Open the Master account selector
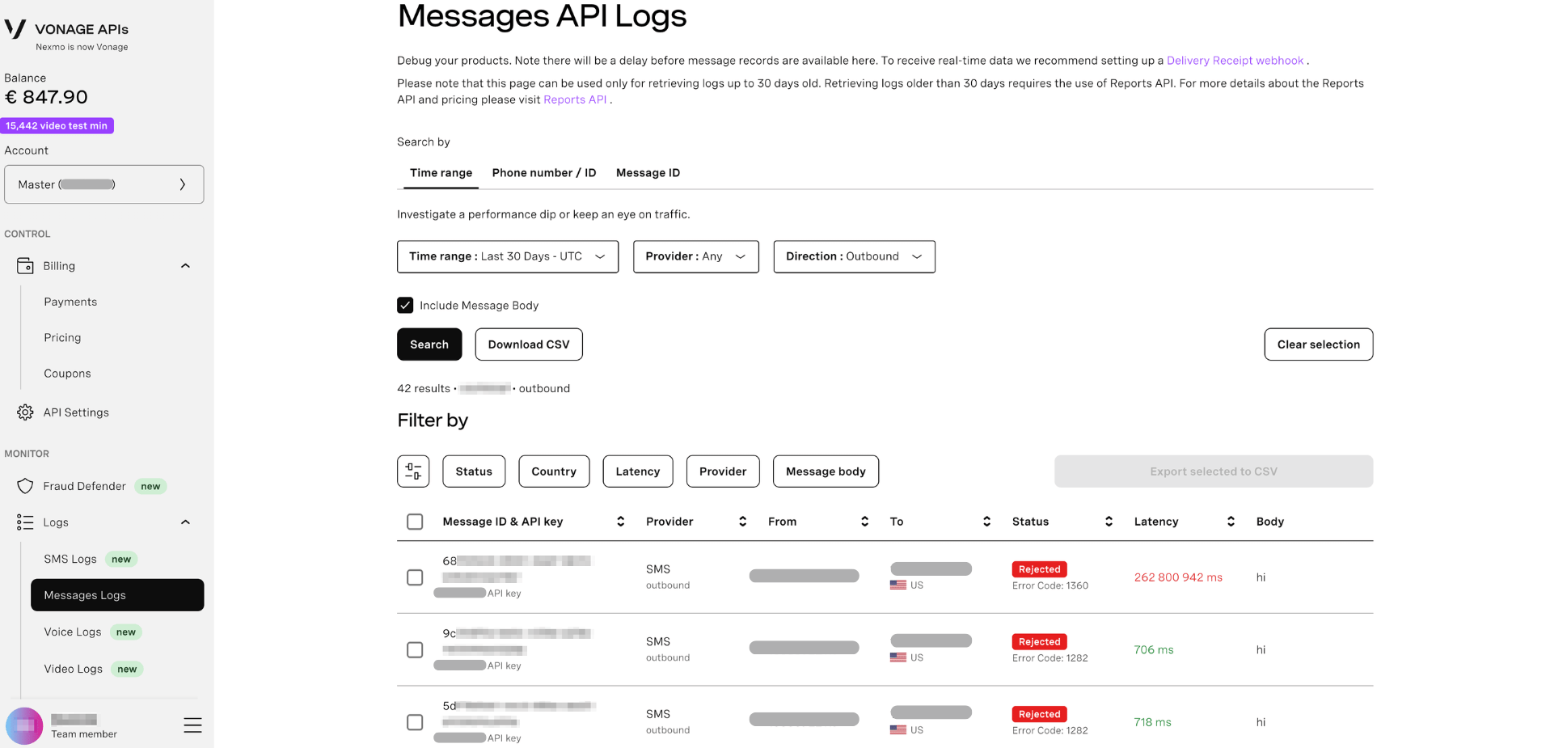Screen dimensions: 1550x748 click(x=104, y=184)
